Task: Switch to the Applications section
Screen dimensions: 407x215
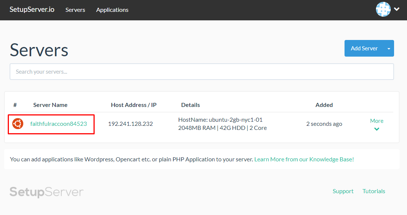Action: pos(112,10)
